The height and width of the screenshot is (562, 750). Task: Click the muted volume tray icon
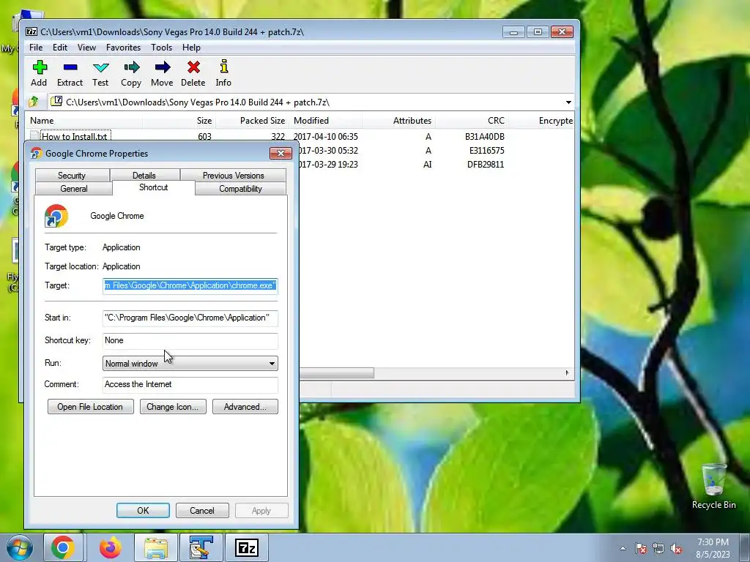(676, 549)
